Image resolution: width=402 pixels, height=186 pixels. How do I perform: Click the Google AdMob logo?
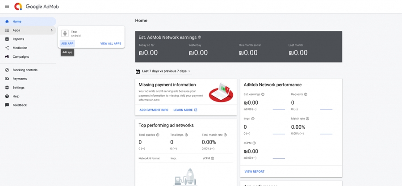(x=37, y=7)
